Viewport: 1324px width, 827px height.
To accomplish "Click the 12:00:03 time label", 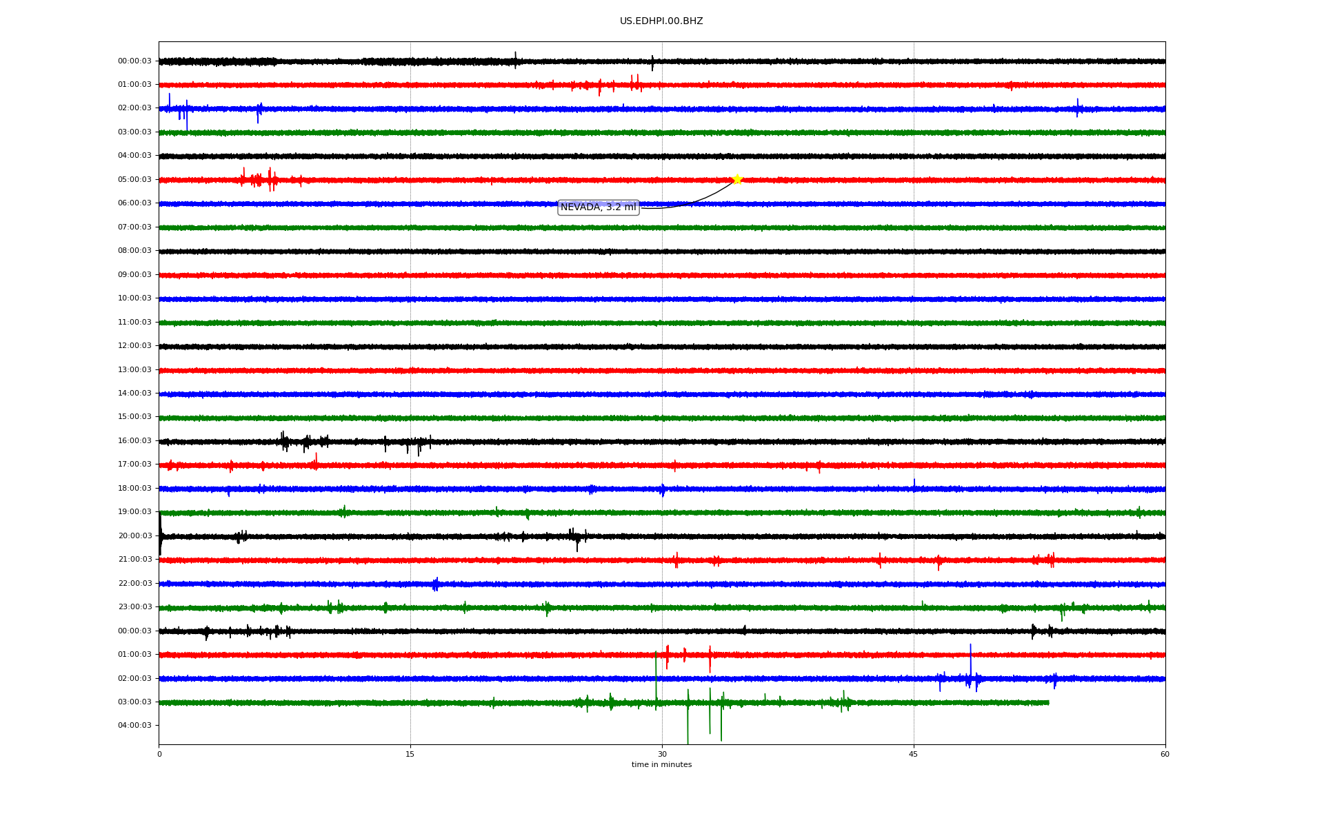I will point(134,346).
